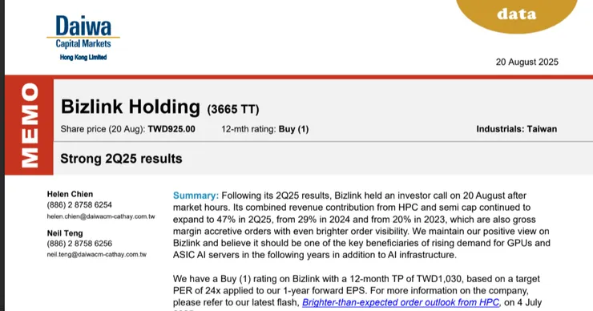
Task: Click the gold 'data' badge
Action: click(517, 15)
